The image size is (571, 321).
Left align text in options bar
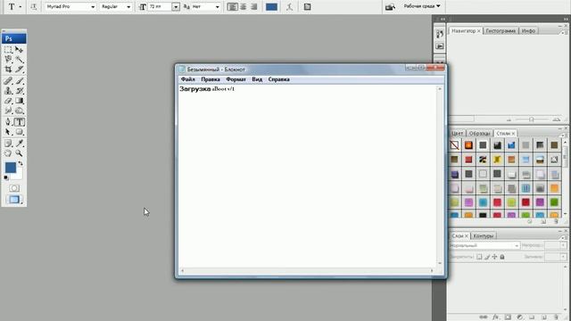(x=232, y=6)
